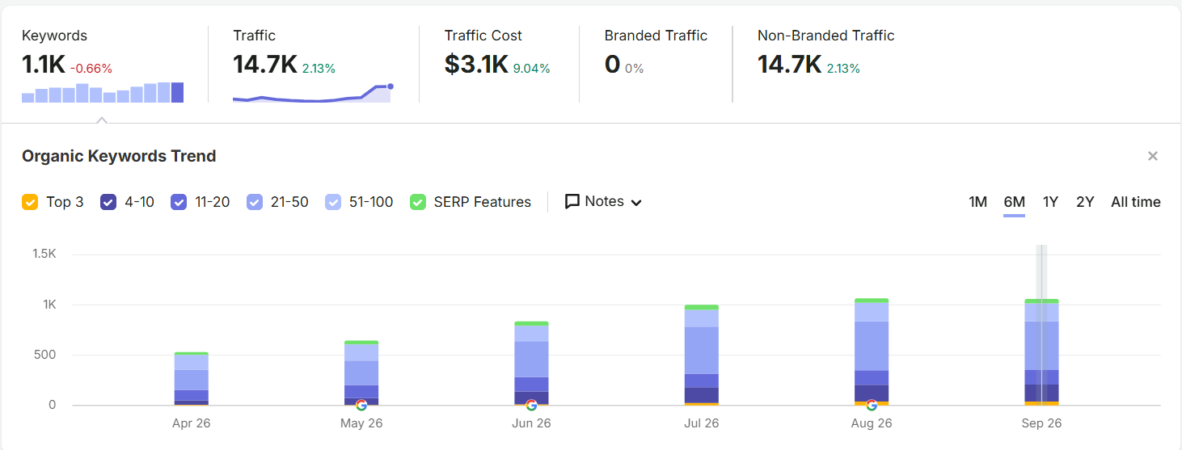This screenshot has width=1182, height=450.
Task: Click the Keywords mini bar chart
Action: (103, 92)
